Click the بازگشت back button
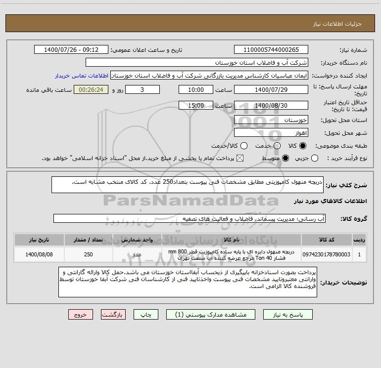Screen dimensions: 381x368 (113, 315)
